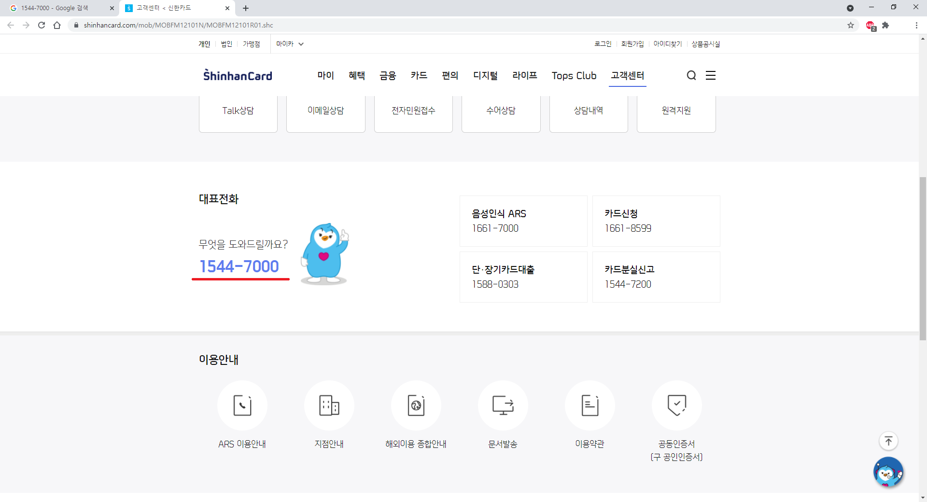Open the 디지털 menu
The image size is (927, 502).
coord(485,75)
